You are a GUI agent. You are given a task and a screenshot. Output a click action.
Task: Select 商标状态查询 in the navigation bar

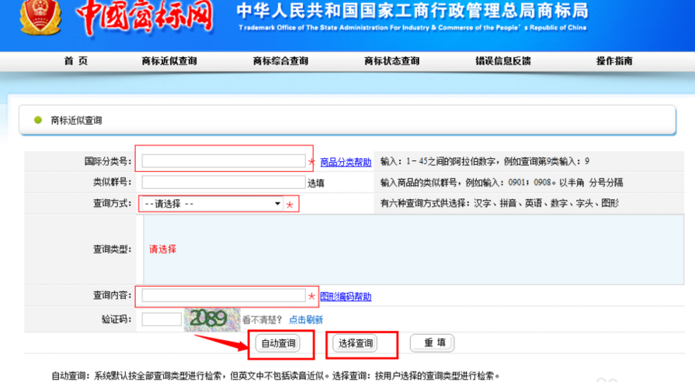pyautogui.click(x=392, y=61)
